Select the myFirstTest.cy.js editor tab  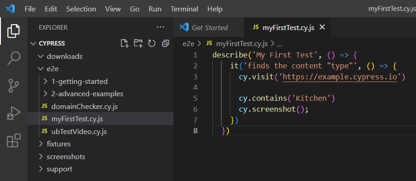pos(287,27)
